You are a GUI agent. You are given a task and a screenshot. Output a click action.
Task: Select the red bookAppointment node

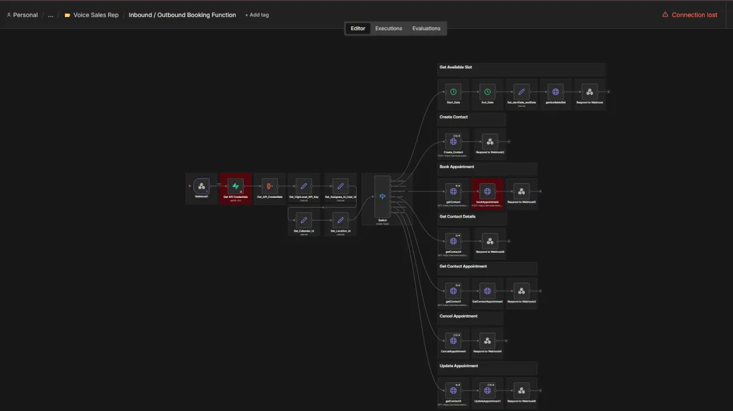pyautogui.click(x=487, y=192)
